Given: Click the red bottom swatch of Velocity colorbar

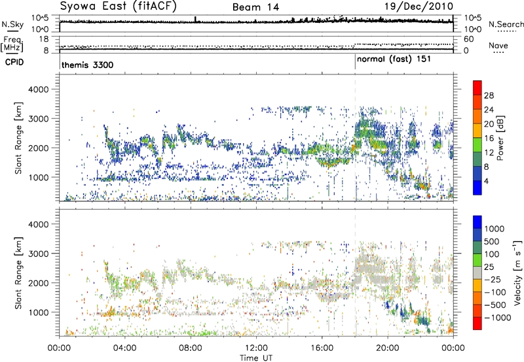Looking at the screenshot, I should [x=477, y=323].
